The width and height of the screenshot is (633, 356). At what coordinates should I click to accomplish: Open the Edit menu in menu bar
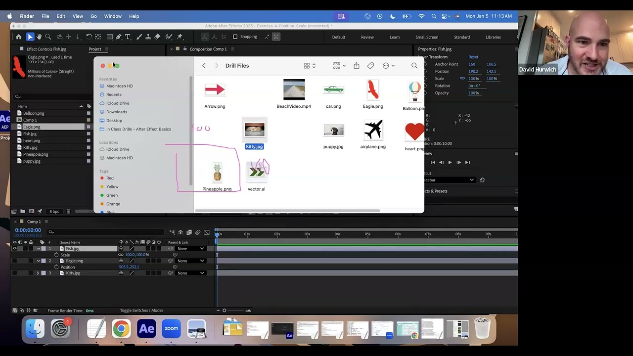coord(61,16)
